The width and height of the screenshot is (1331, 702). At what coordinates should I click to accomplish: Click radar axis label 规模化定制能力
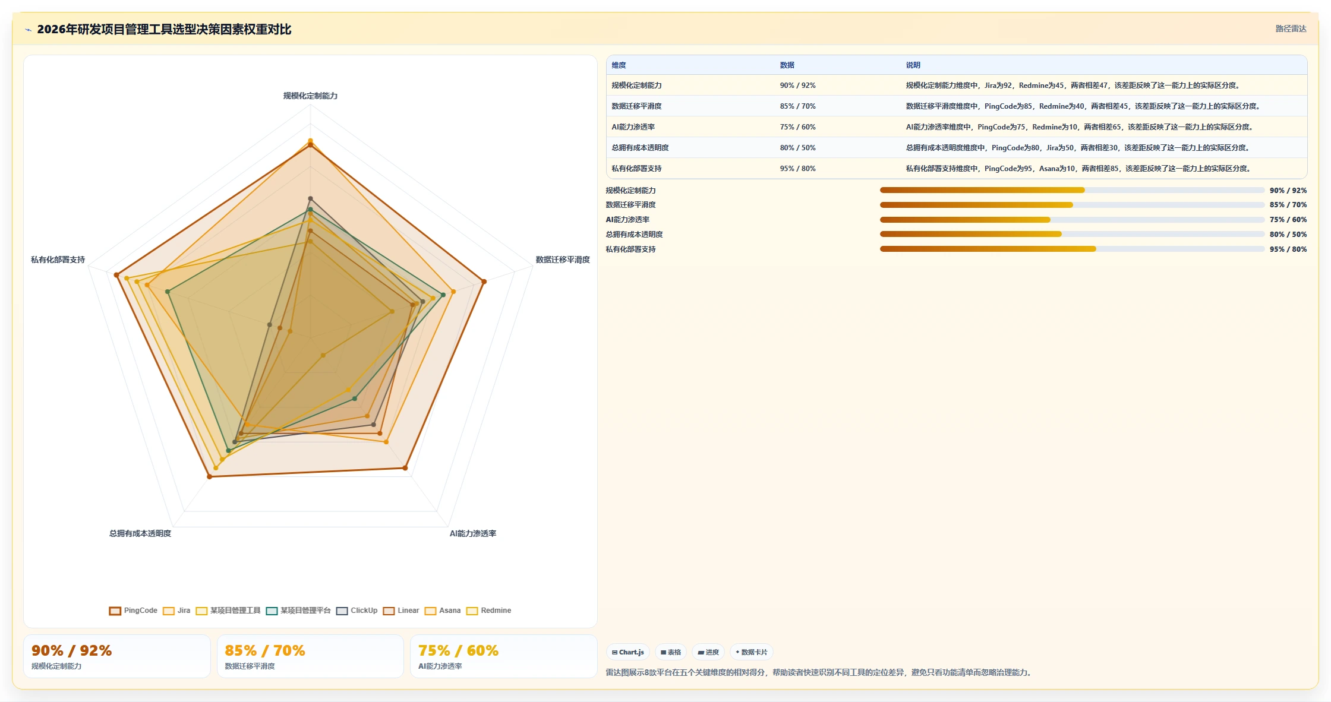pos(310,96)
